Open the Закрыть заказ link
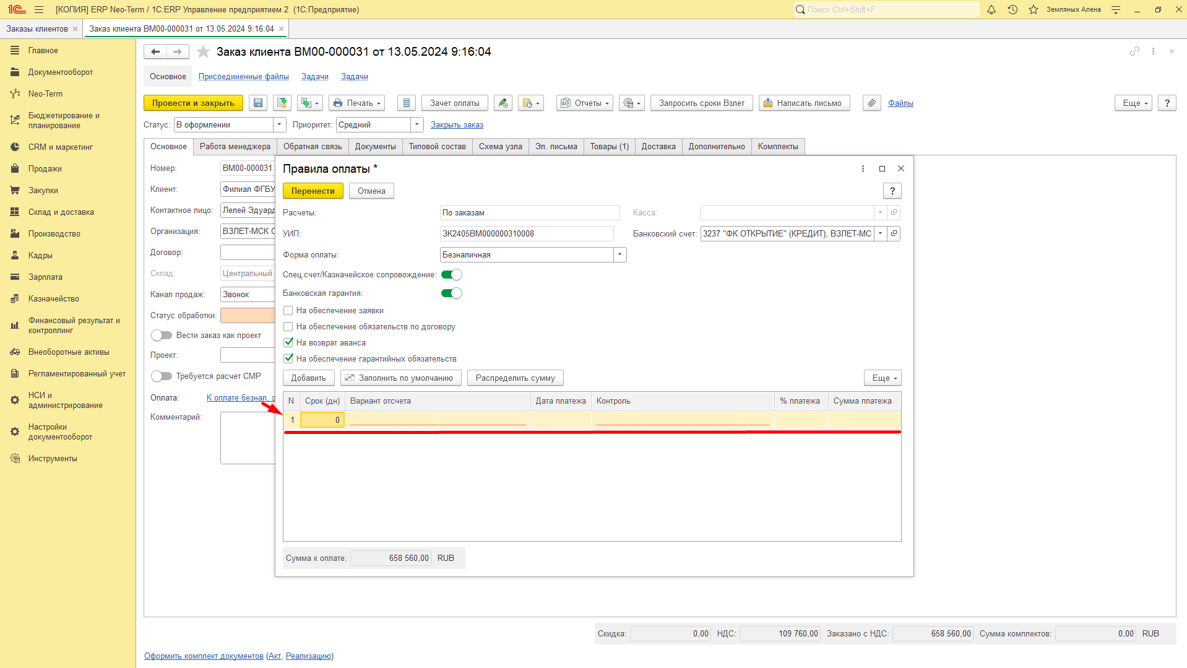The image size is (1187, 668). [x=457, y=125]
